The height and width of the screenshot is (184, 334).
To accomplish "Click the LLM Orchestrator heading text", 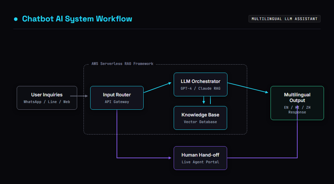I will (200, 81).
